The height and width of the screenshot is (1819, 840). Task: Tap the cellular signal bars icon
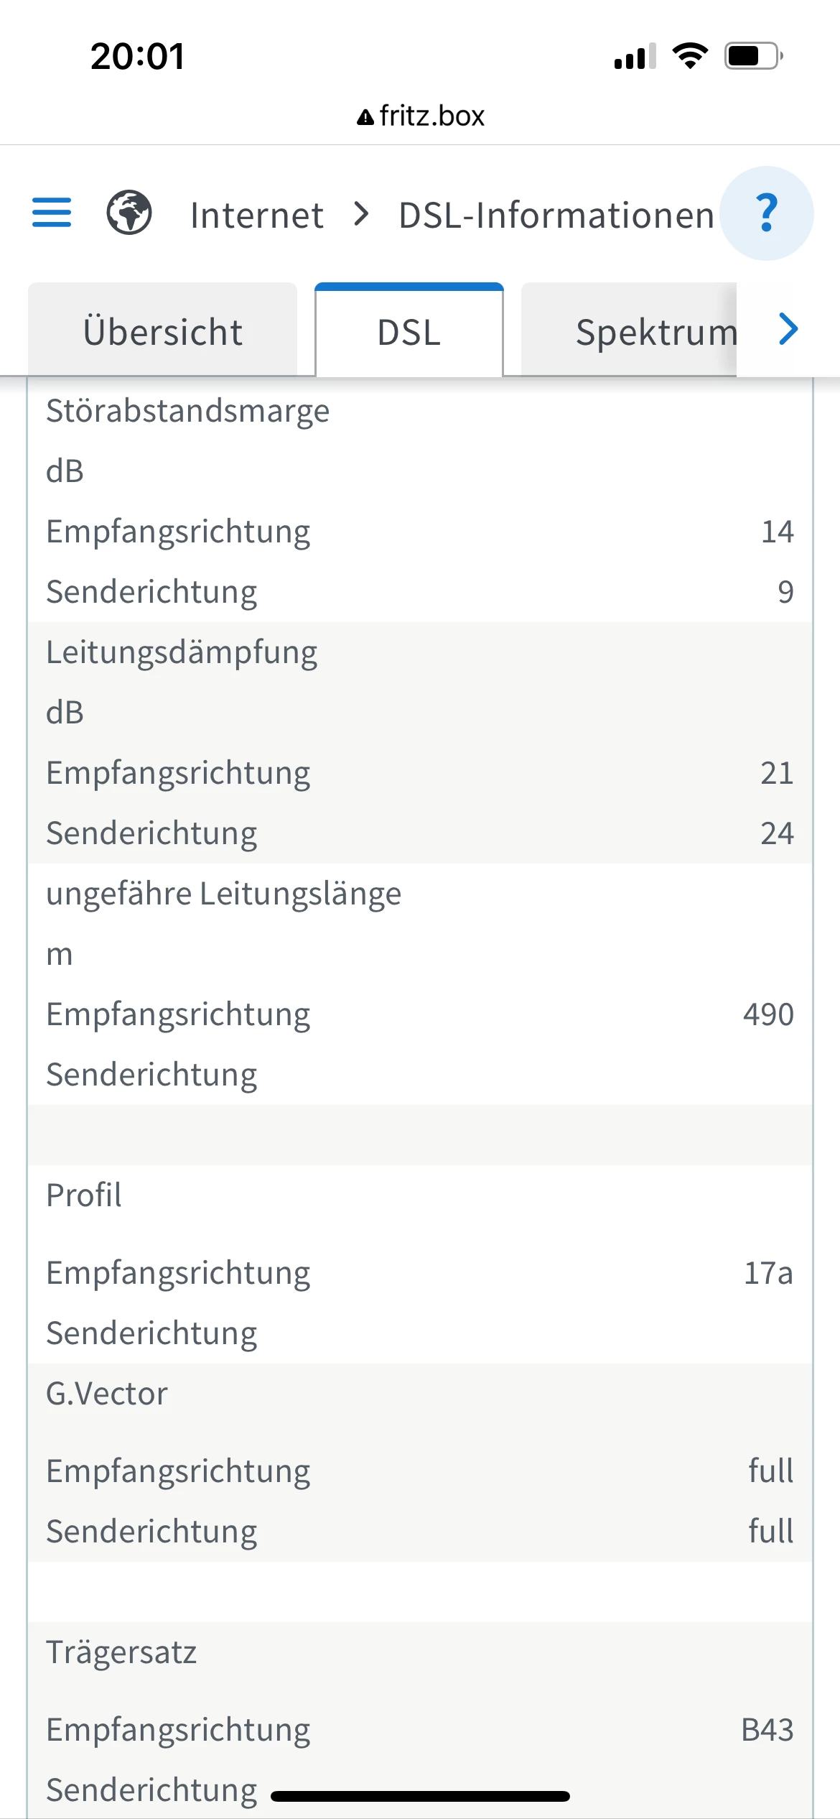(635, 57)
